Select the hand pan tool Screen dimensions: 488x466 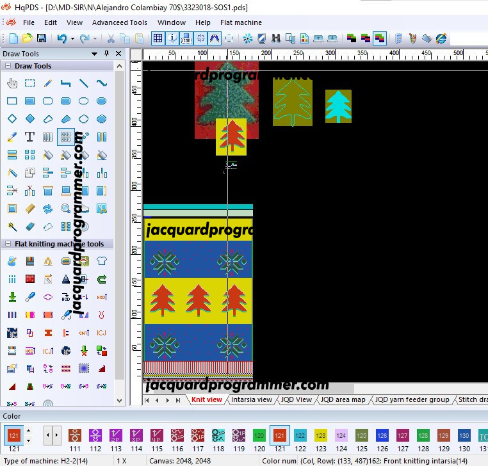[x=12, y=83]
